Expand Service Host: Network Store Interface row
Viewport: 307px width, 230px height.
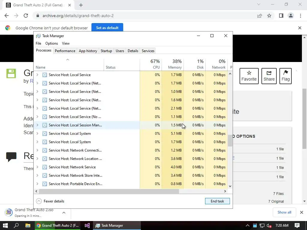pos(37,175)
